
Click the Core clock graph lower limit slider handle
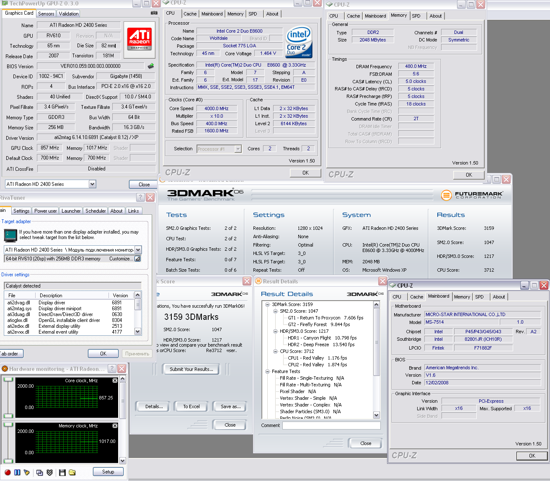pos(8,416)
